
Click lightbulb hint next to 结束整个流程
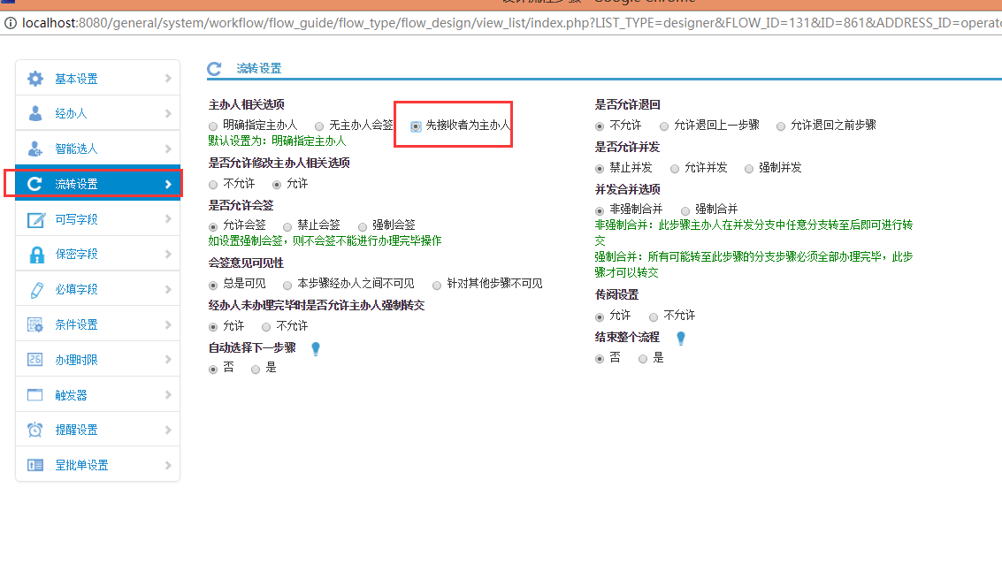tap(681, 339)
